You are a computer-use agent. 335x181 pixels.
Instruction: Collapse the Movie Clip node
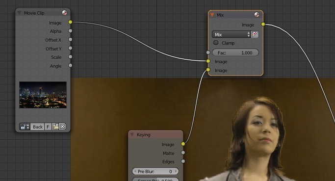click(x=19, y=13)
